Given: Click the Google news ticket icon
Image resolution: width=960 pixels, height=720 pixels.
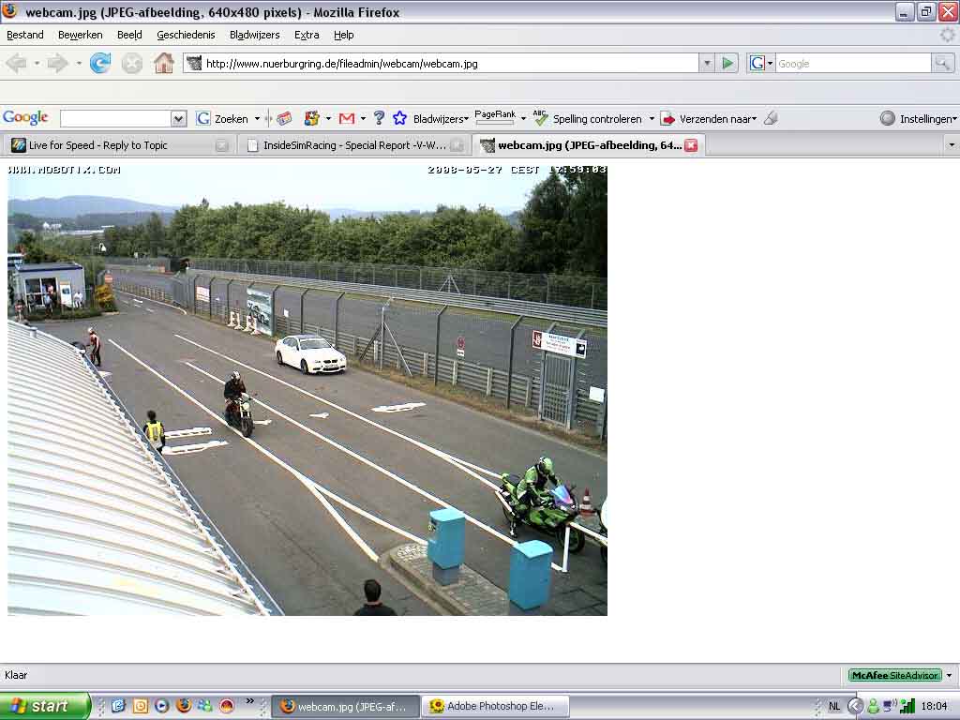Looking at the screenshot, I should 284,118.
